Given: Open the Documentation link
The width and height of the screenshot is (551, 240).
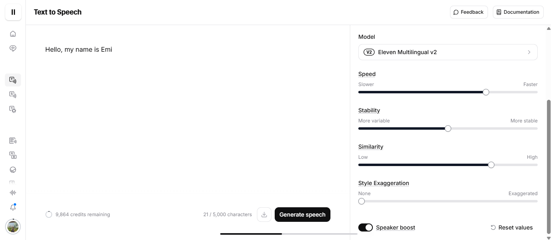Looking at the screenshot, I should [x=518, y=12].
